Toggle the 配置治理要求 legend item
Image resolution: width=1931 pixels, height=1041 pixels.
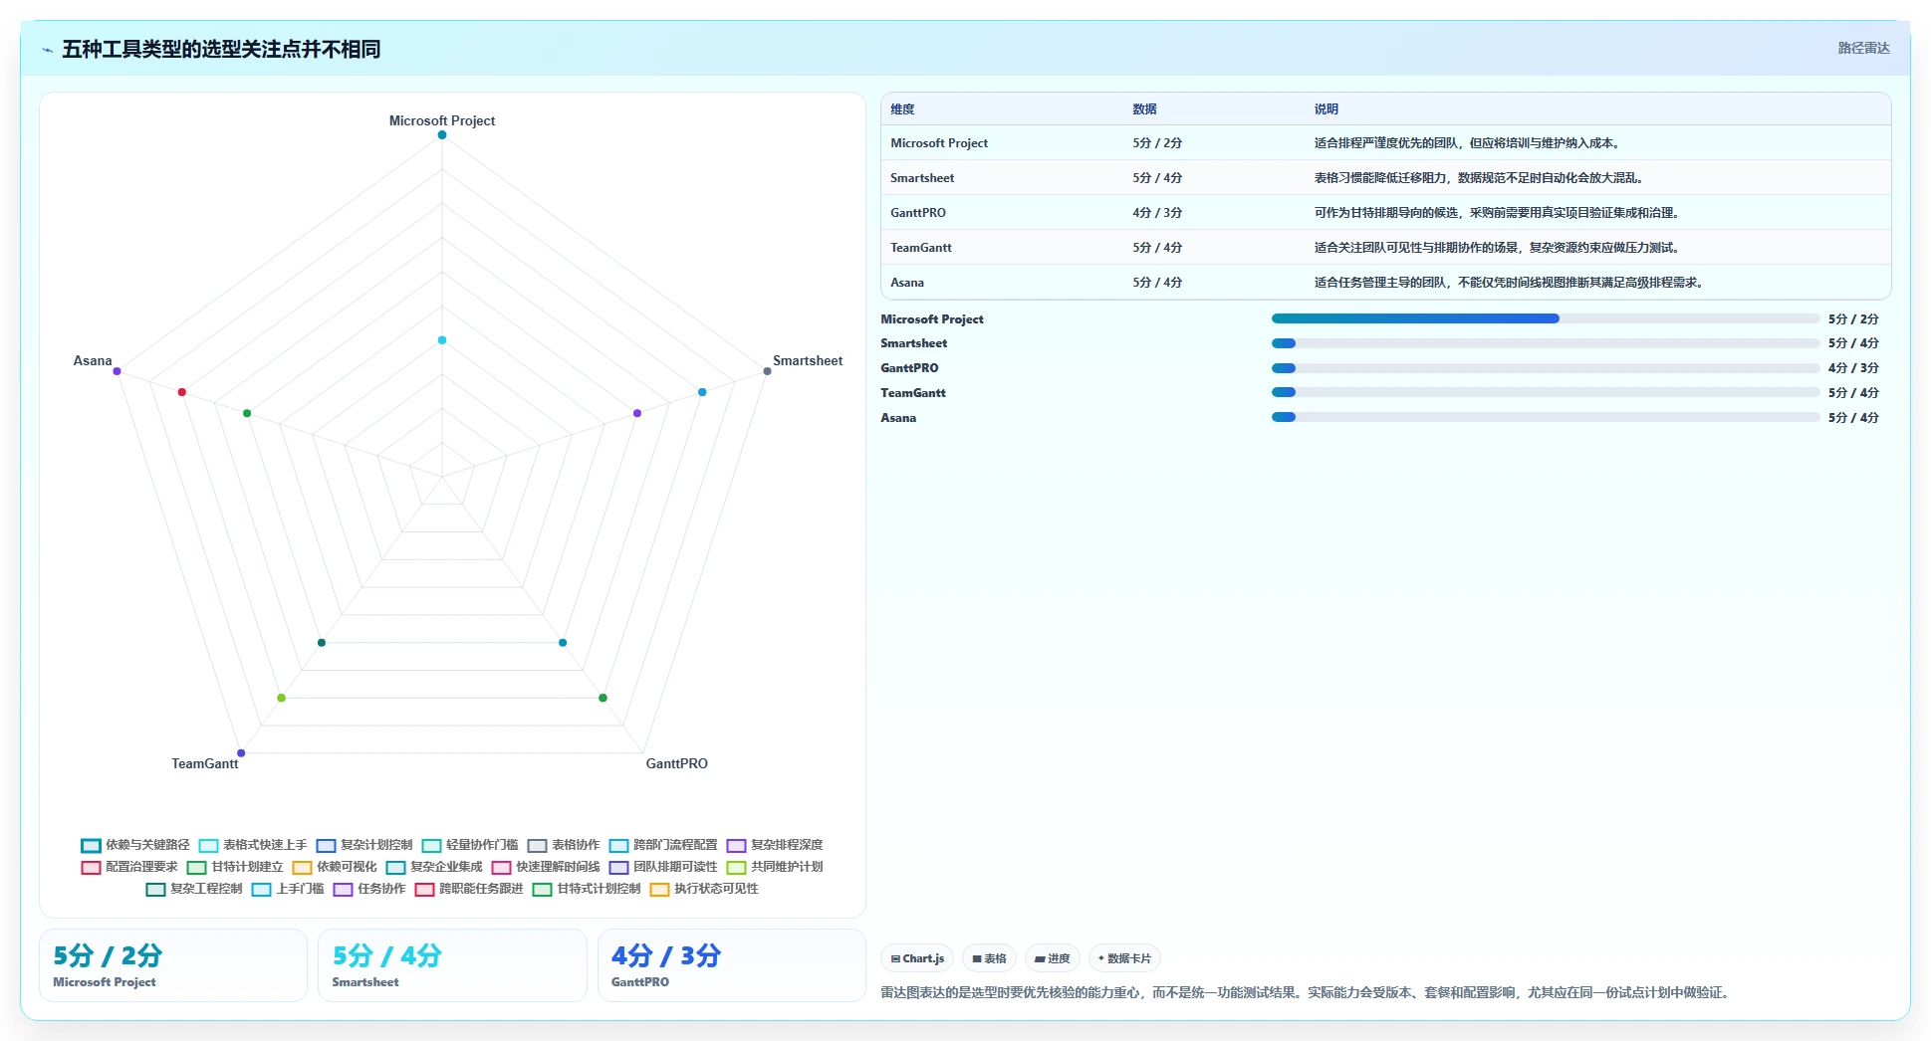click(129, 867)
